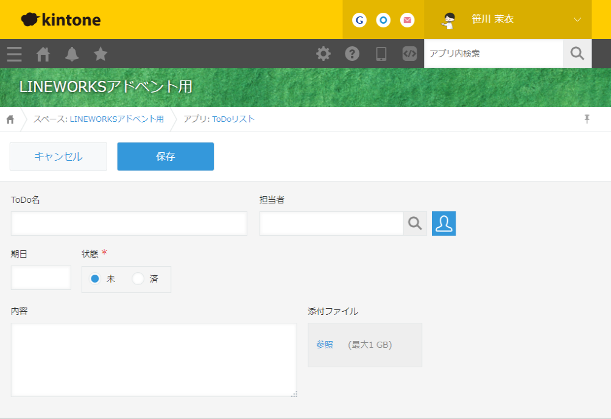Open the LINEWORKSアドベント用 space breadcrumb link
The image size is (611, 419).
[x=117, y=119]
